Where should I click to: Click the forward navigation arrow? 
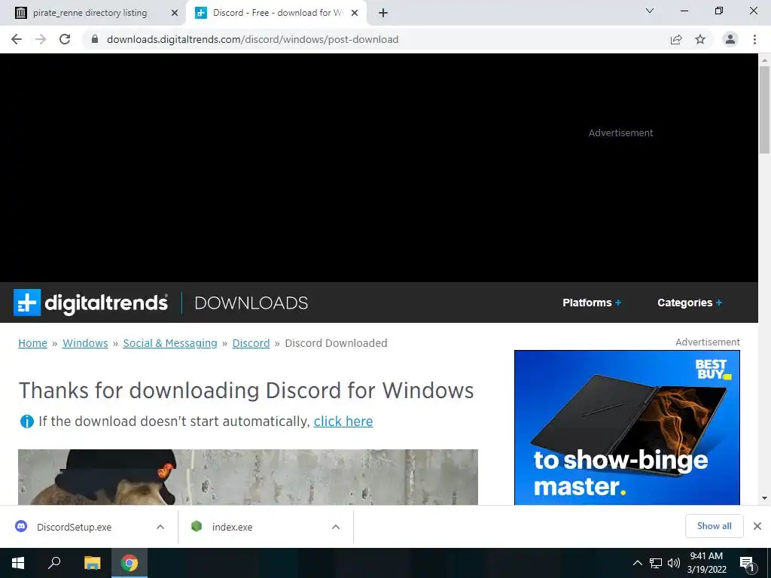pyautogui.click(x=41, y=39)
